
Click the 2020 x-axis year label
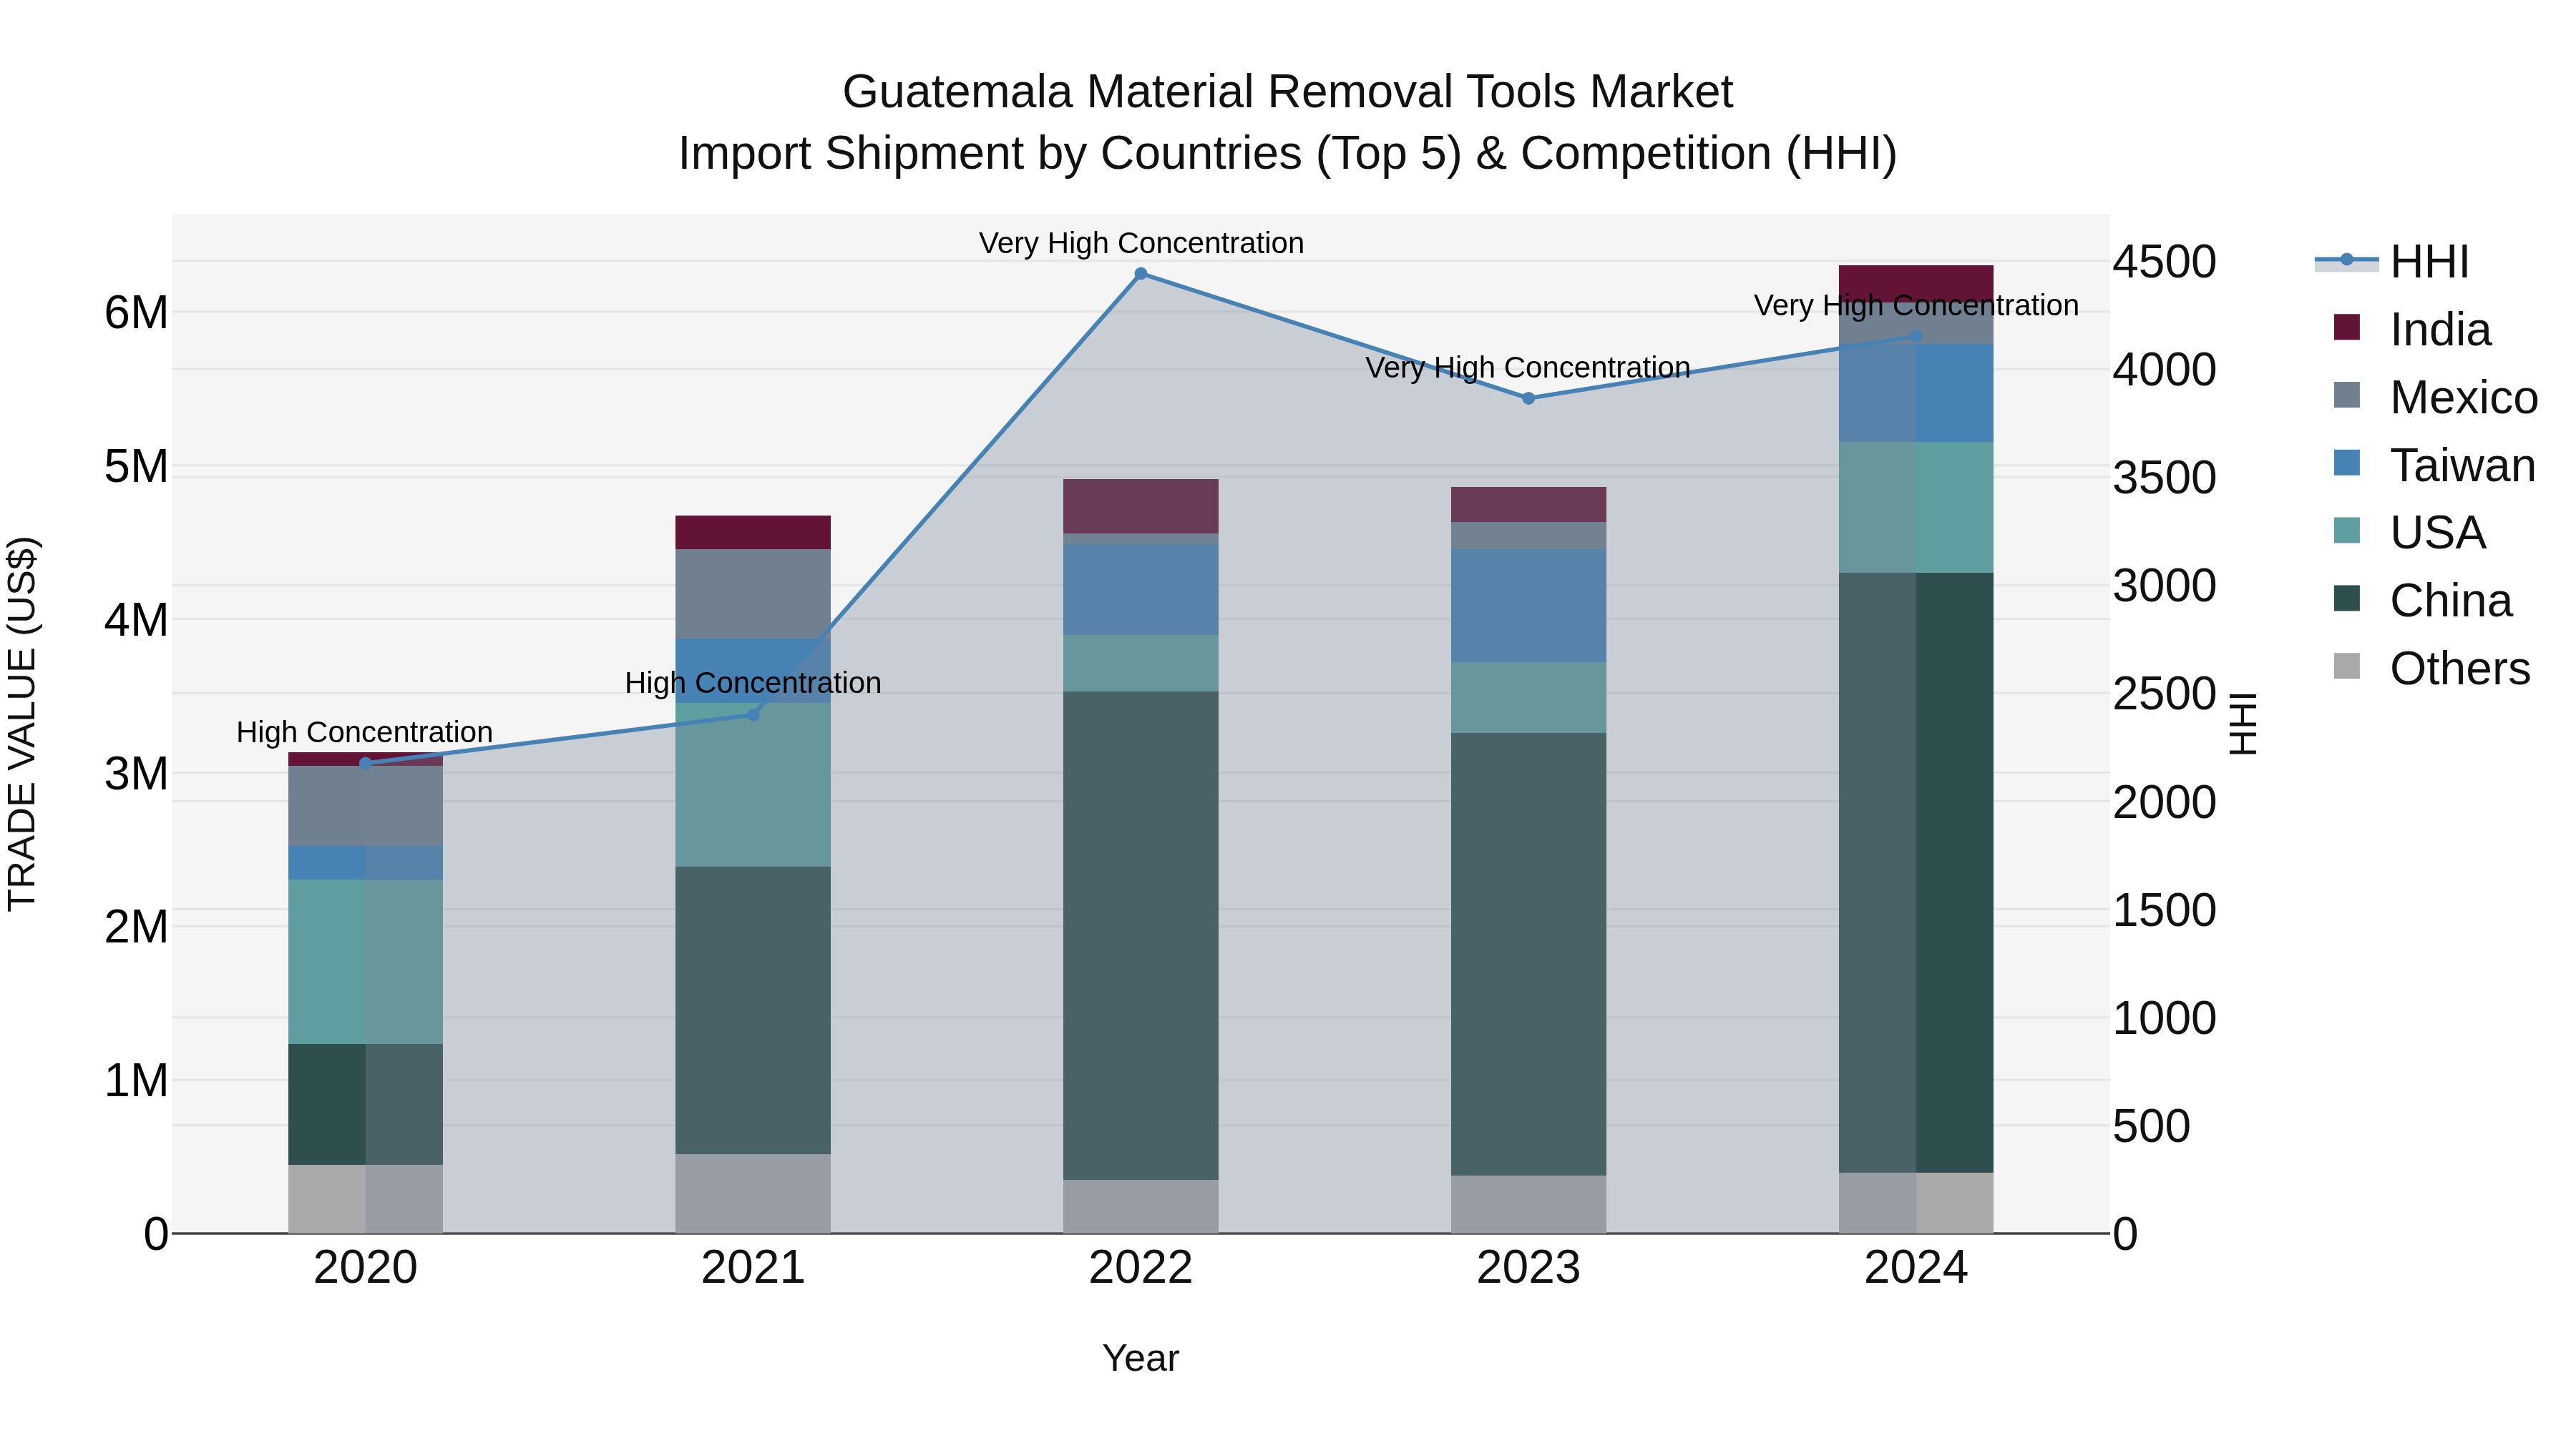[365, 1268]
